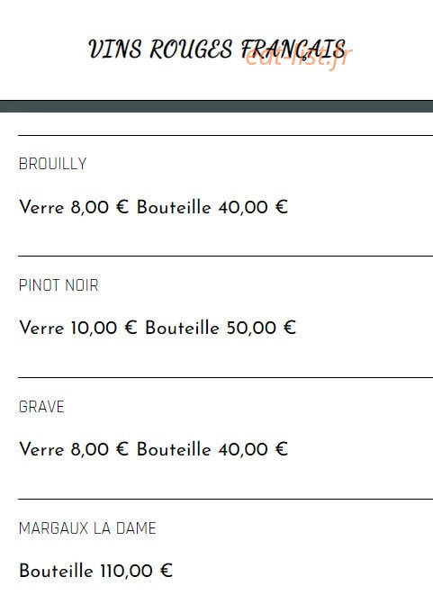
Task: Select the PINOT NOIR wine name
Action: pos(59,285)
